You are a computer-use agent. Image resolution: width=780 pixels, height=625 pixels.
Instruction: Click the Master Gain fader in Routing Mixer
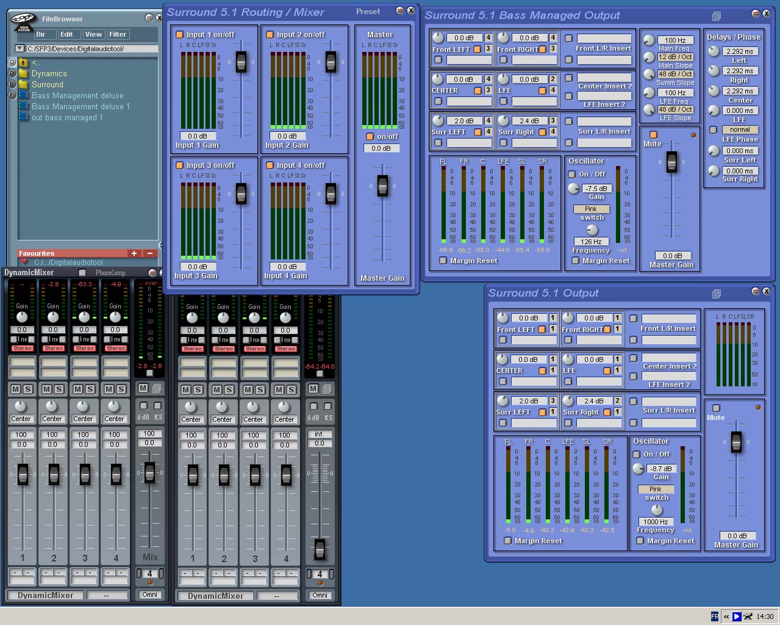(382, 186)
